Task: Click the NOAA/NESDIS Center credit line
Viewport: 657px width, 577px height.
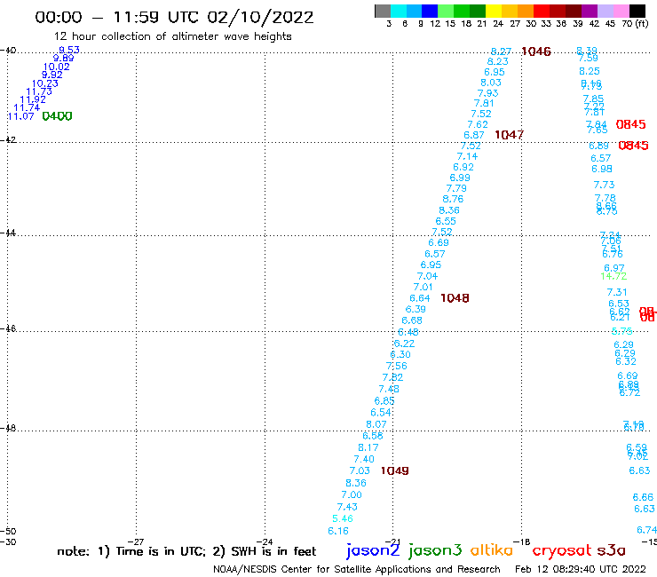Action: click(x=357, y=570)
